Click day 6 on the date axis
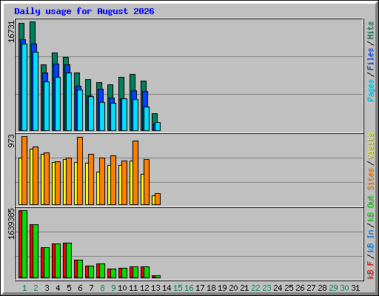Screen dimensions: 379x296 pos(80,288)
